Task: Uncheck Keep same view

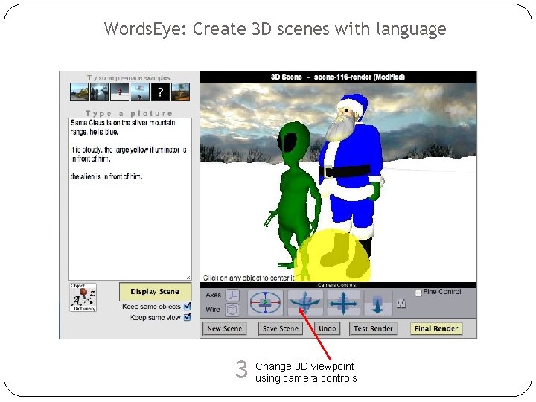Action: click(187, 317)
